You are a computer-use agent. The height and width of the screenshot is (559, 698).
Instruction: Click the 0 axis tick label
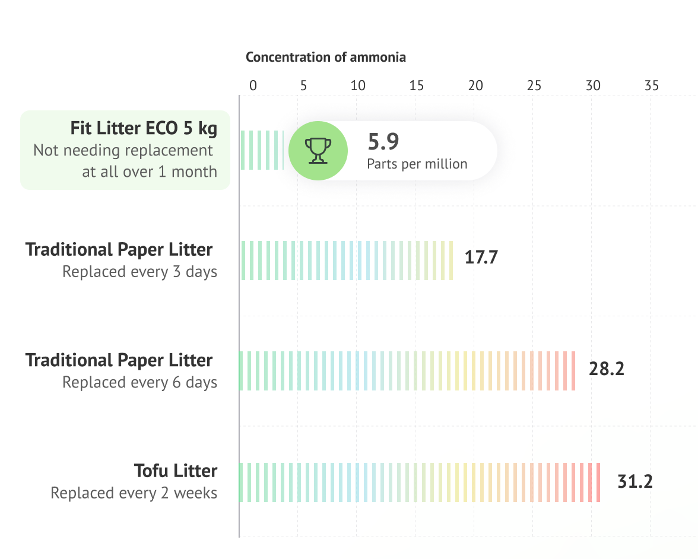point(253,85)
